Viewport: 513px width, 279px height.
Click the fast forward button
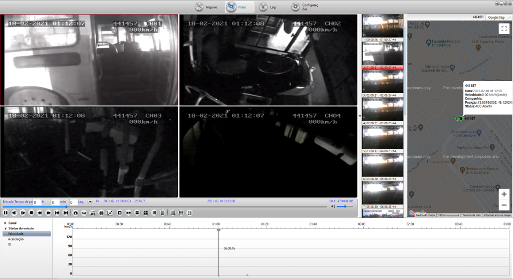tap(48, 213)
